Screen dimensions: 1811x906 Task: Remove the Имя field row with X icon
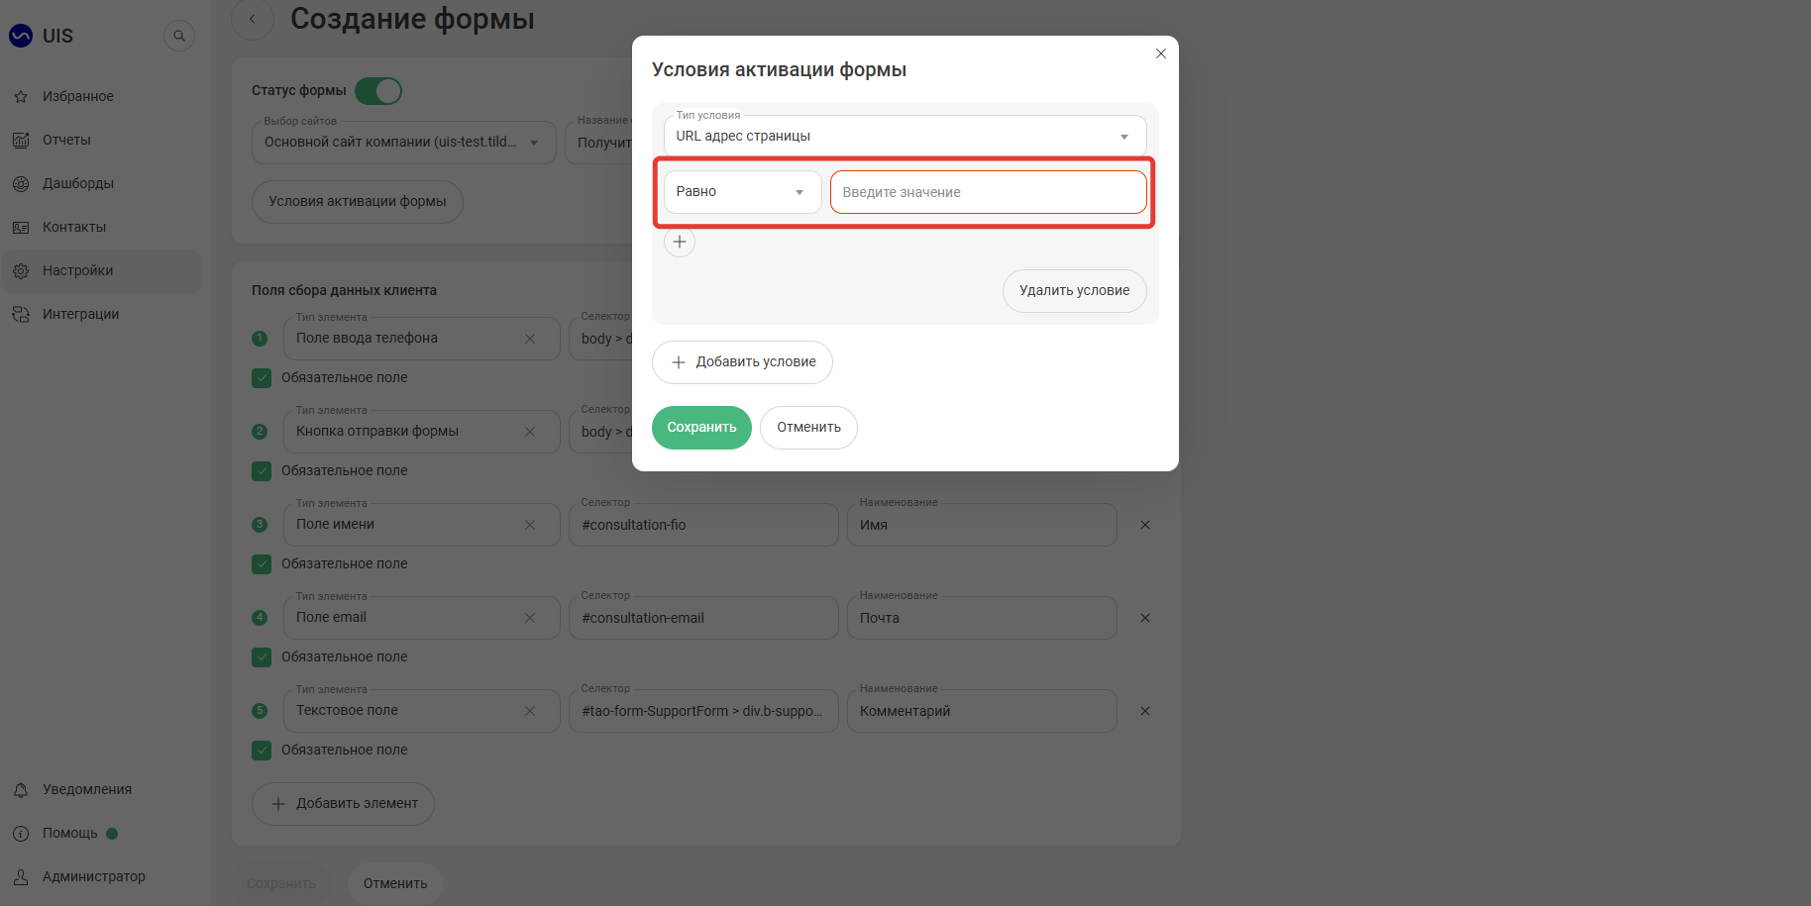coord(1145,525)
